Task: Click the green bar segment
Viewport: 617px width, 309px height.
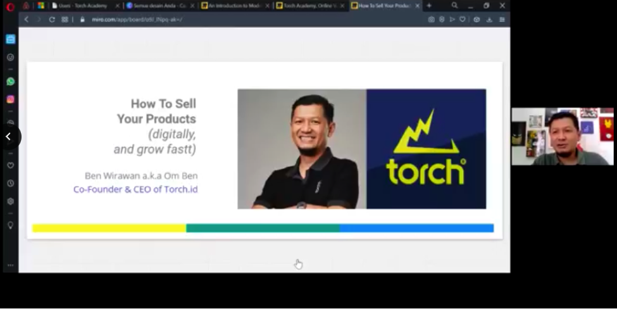Action: (263, 228)
